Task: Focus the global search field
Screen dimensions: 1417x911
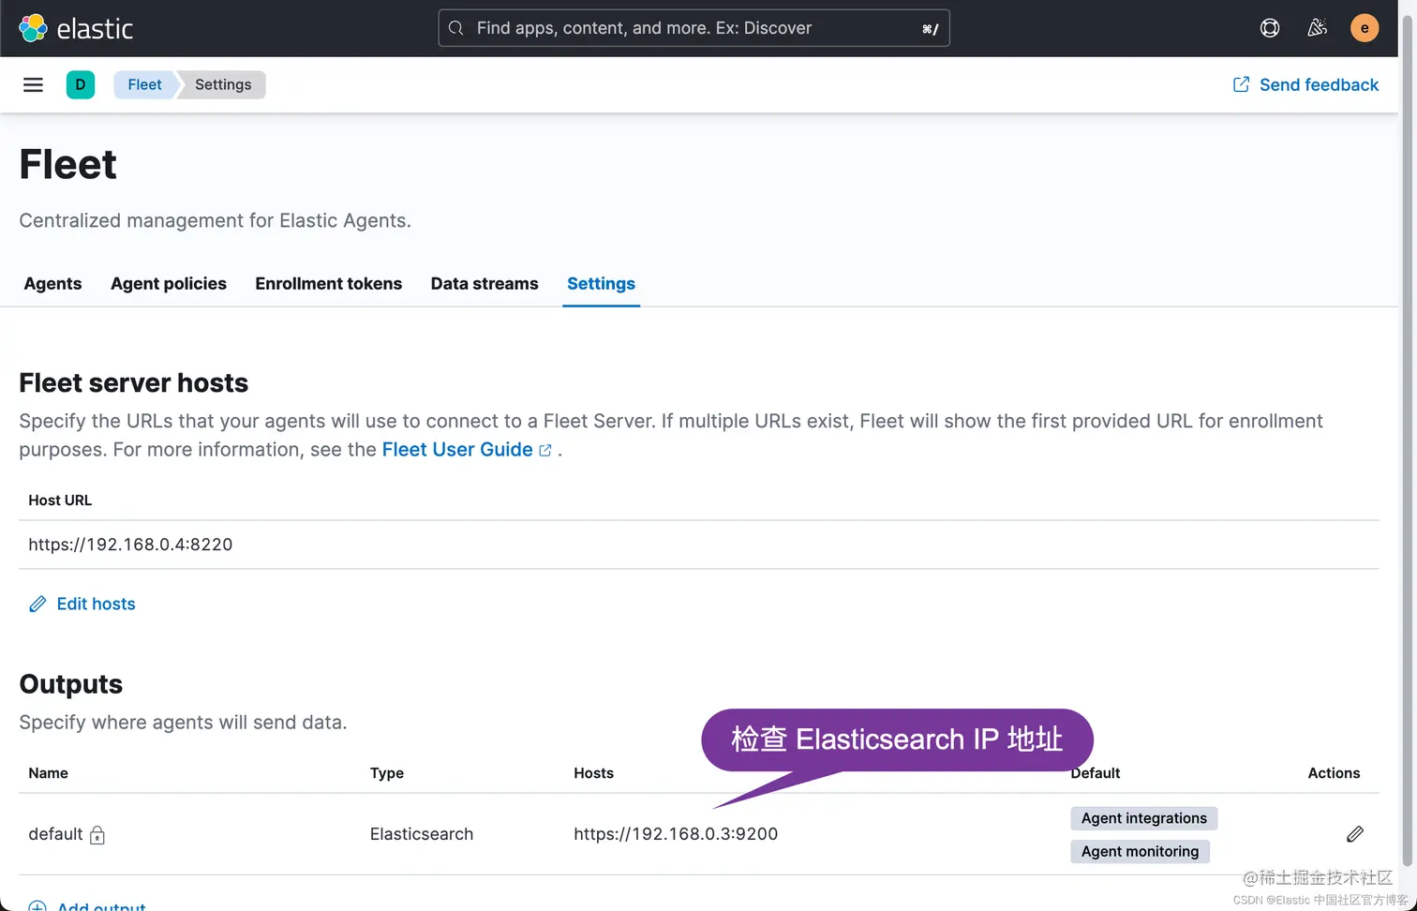Action: tap(694, 28)
